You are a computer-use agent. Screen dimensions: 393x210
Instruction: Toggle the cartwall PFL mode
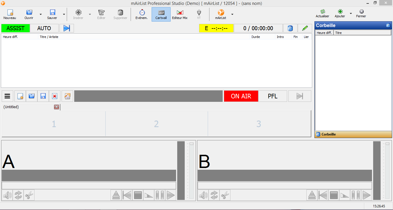click(x=272, y=96)
